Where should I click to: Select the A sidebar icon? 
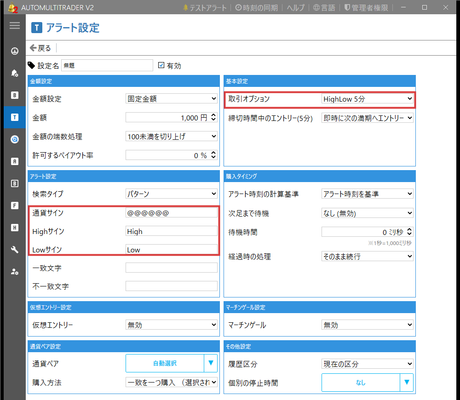point(15,161)
